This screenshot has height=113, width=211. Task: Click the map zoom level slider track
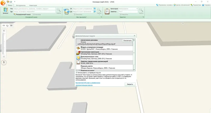4,44
